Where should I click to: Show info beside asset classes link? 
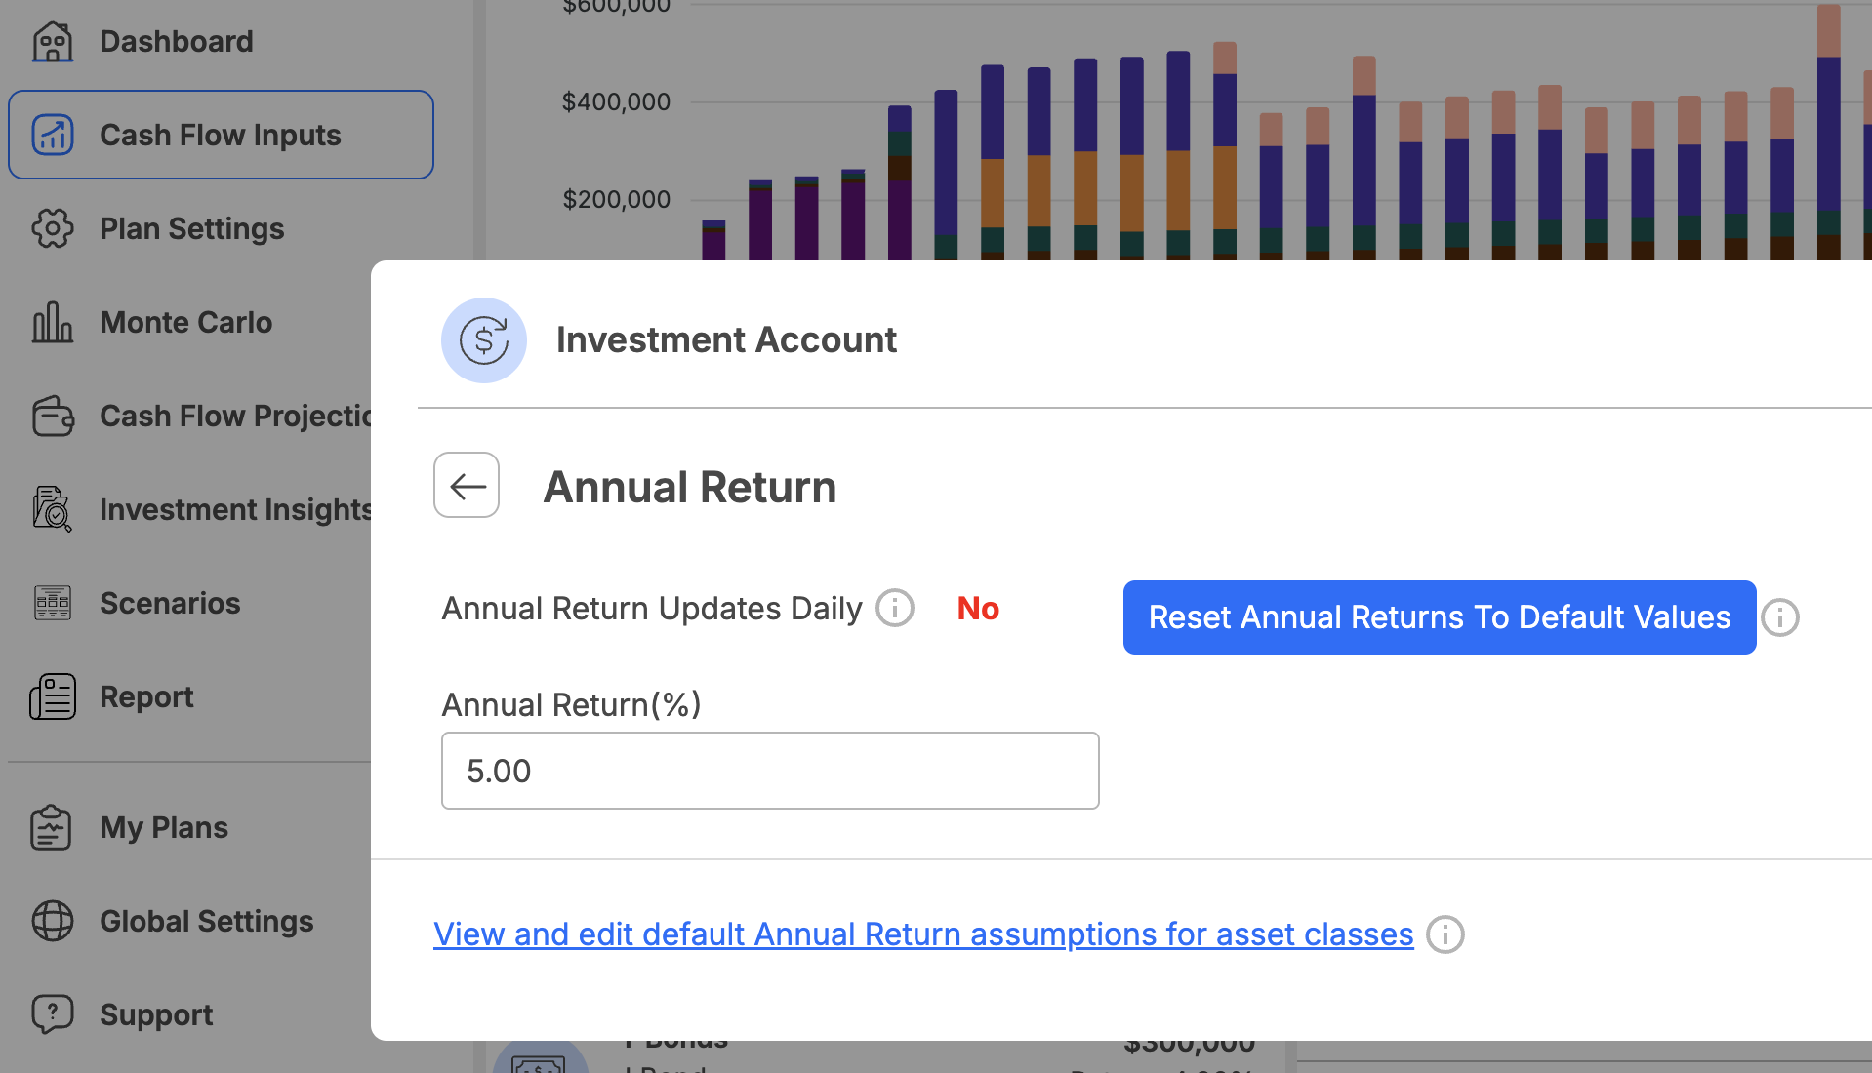(1445, 934)
